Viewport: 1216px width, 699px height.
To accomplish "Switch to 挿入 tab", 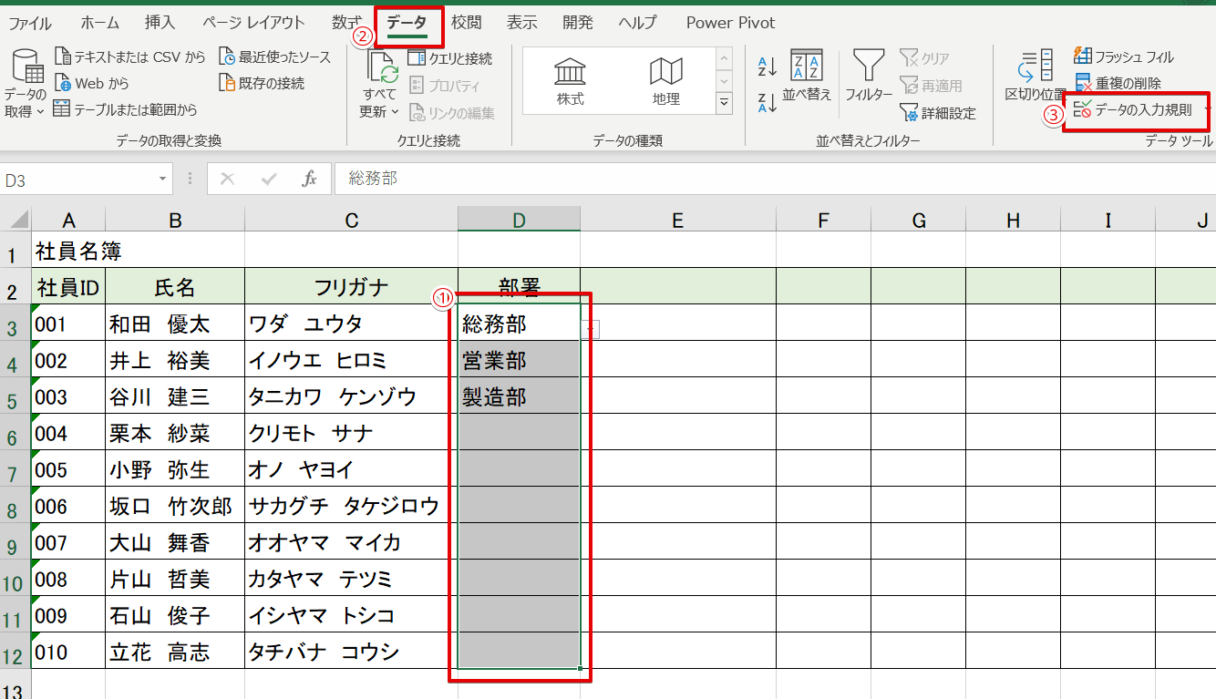I will [x=160, y=23].
